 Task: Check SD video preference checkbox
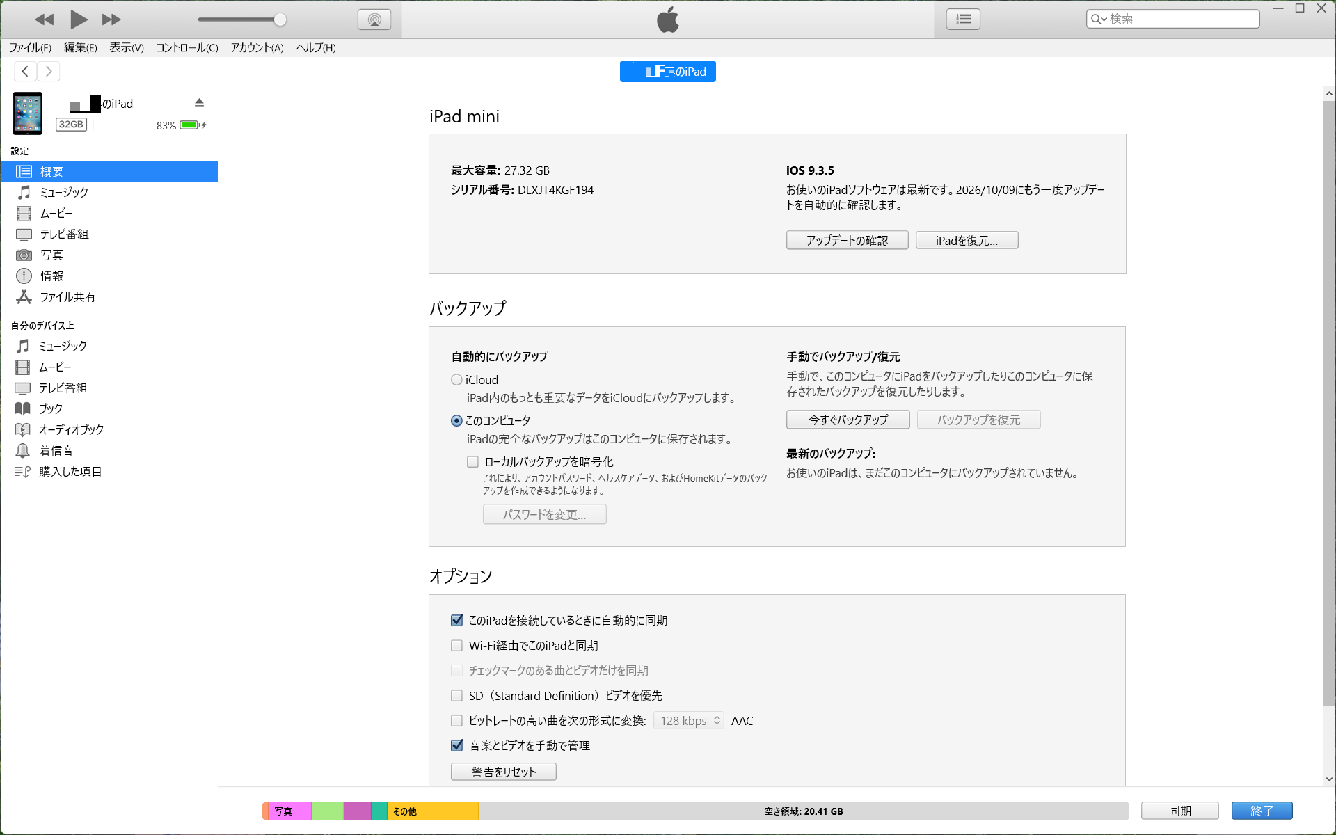pos(456,696)
